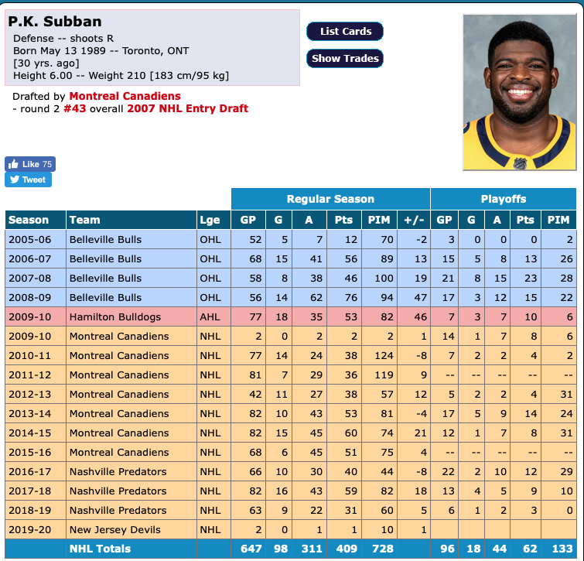The height and width of the screenshot is (561, 584).
Task: Click Hamilton Bulldogs team name
Action: pos(115,317)
